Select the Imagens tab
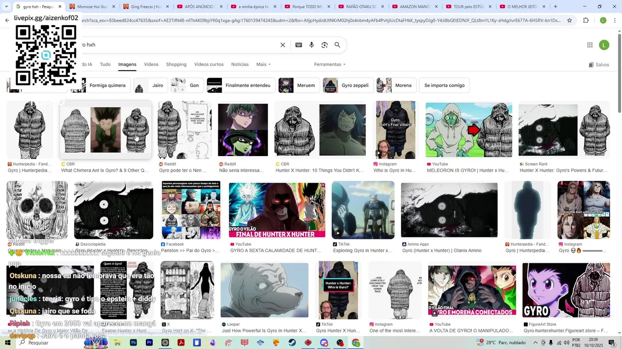The width and height of the screenshot is (622, 349). pyautogui.click(x=127, y=64)
